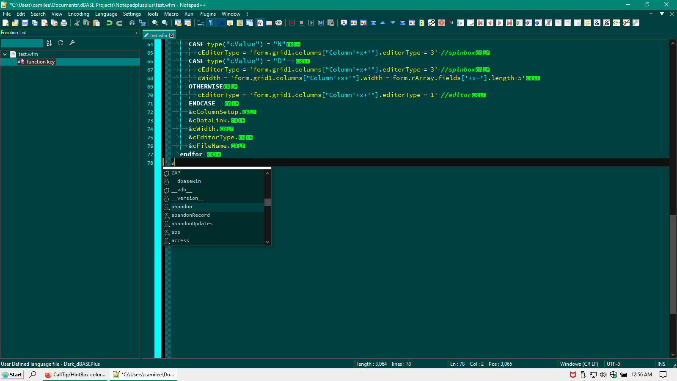Collapse the test.wfm node in Function List
677x381 pixels.
click(x=6, y=54)
